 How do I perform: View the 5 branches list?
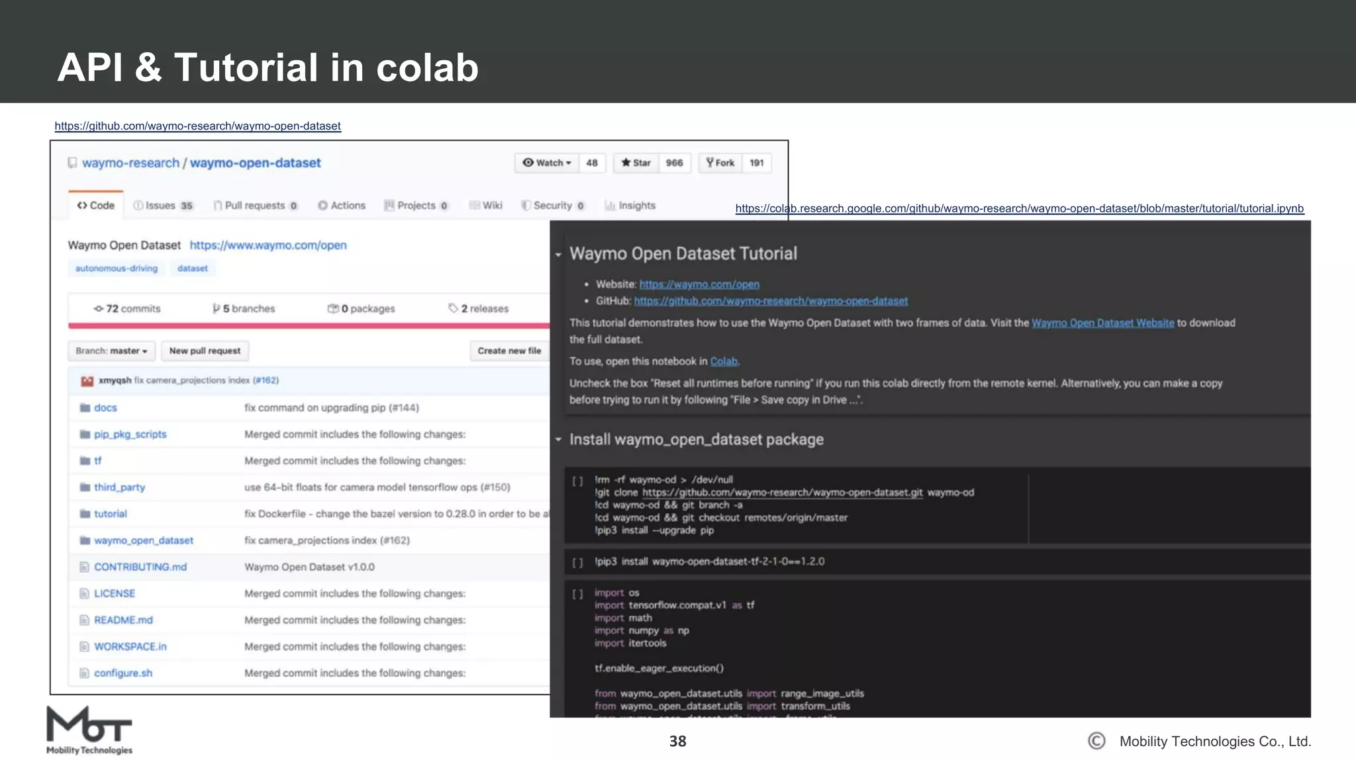coord(243,309)
